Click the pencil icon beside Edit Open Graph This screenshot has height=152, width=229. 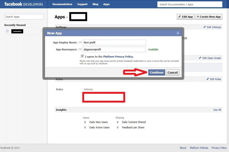[200, 58]
